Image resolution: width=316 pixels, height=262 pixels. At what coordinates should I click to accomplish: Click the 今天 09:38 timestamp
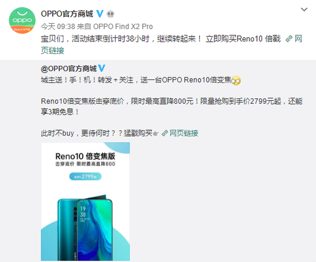(x=58, y=26)
